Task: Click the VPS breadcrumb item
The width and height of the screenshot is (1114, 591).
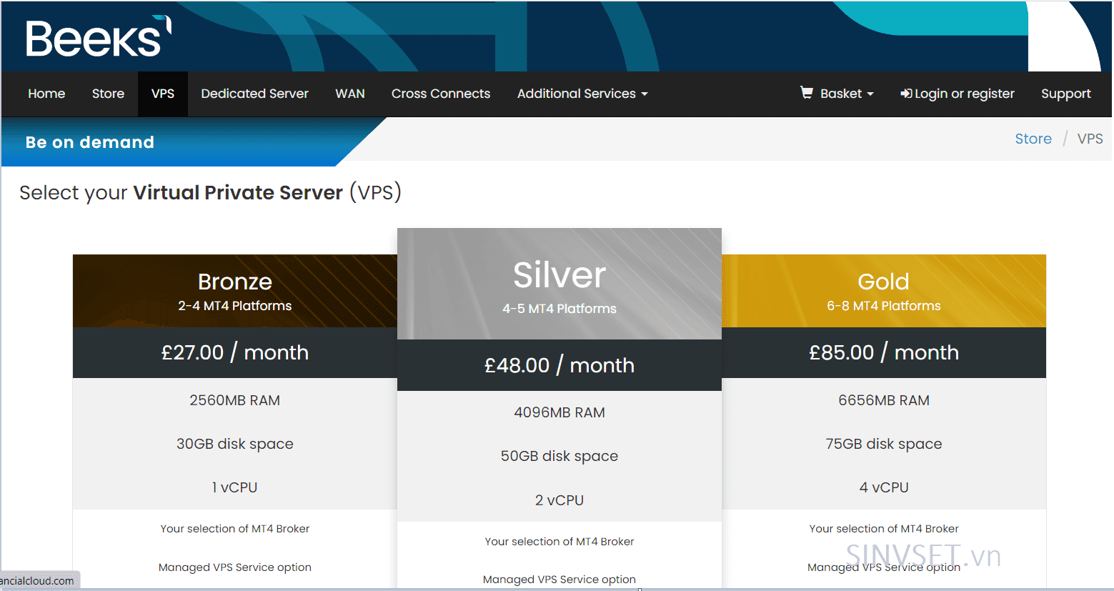Action: [1090, 139]
